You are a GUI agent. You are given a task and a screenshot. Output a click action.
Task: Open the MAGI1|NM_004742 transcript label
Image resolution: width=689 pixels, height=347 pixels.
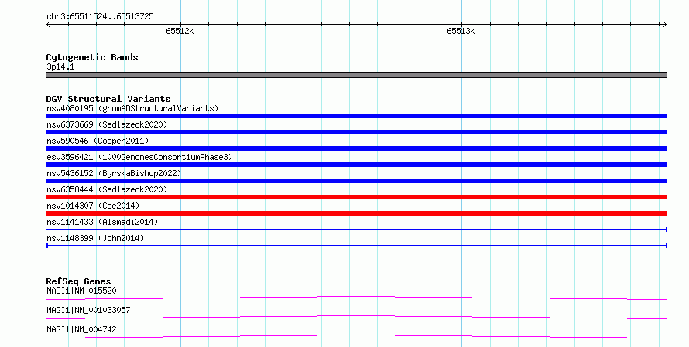(x=81, y=329)
